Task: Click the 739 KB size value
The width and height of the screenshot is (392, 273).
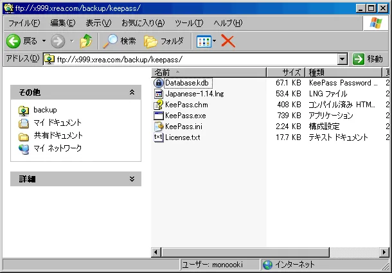Action: 289,116
